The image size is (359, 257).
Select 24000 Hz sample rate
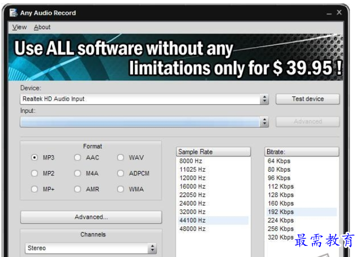coord(213,203)
